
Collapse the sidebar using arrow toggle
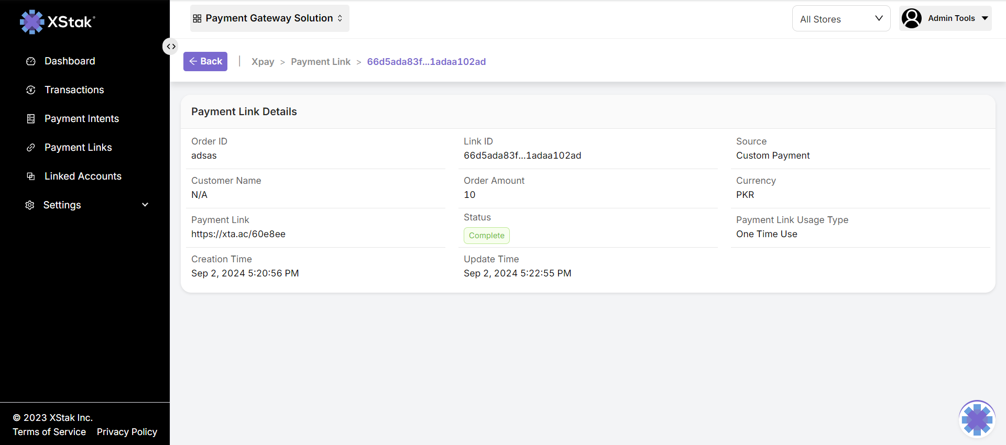point(171,47)
